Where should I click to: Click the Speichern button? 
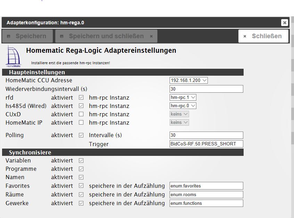[27, 36]
